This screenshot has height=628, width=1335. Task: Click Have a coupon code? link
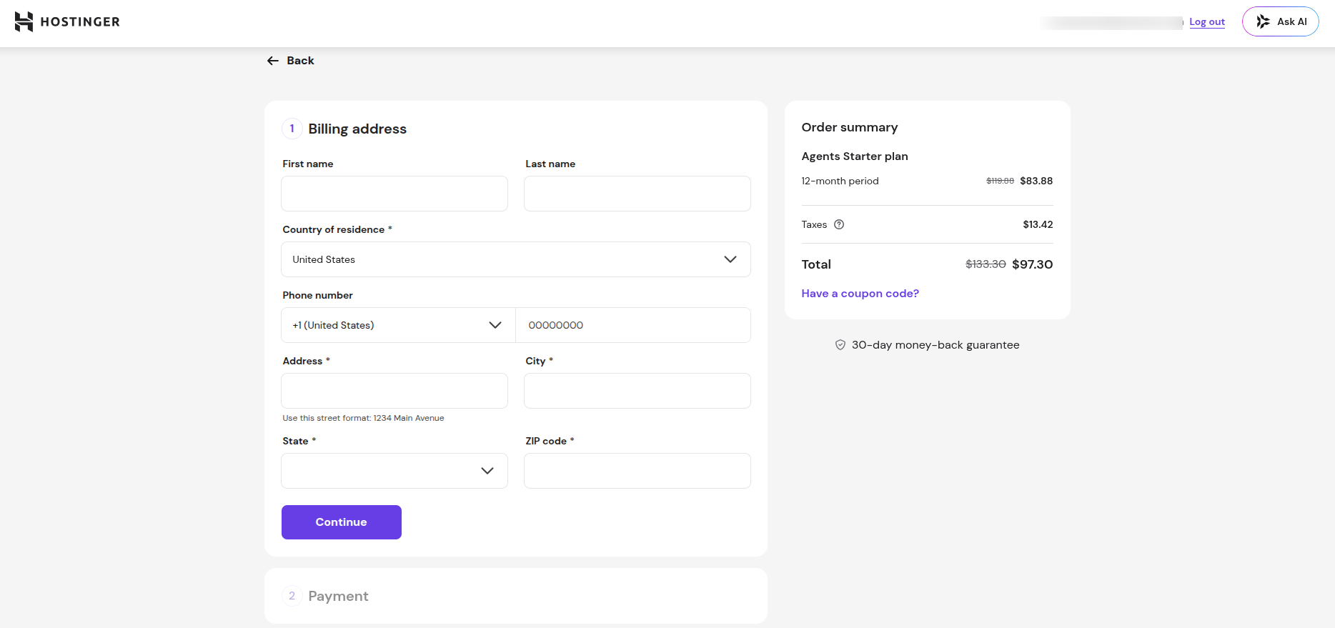(860, 294)
